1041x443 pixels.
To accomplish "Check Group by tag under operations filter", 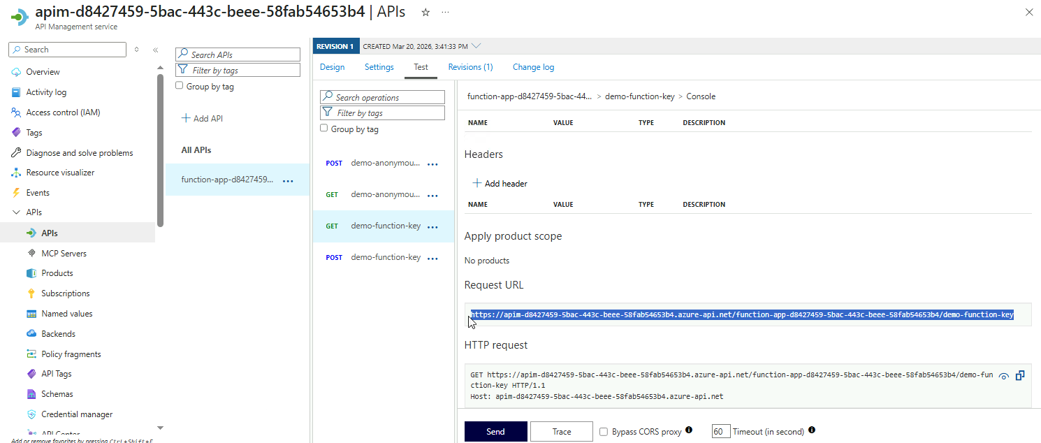I will point(323,129).
